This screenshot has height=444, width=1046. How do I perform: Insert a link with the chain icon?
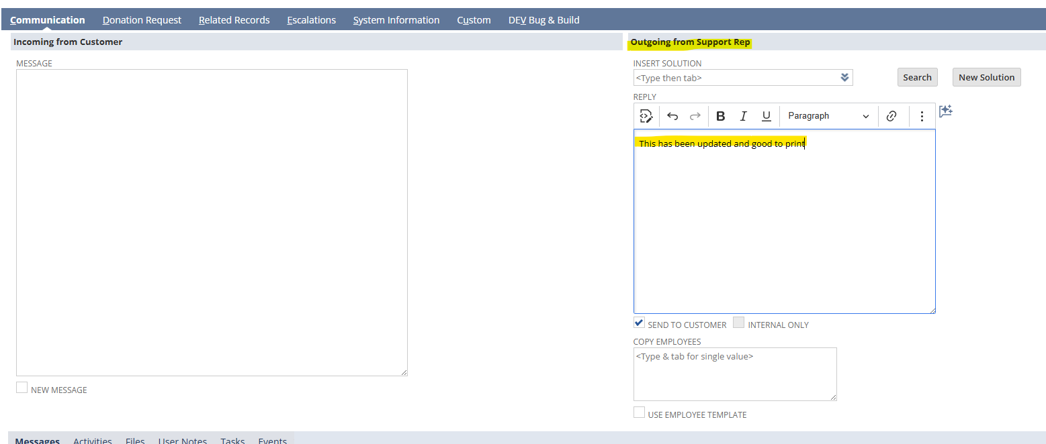point(891,116)
